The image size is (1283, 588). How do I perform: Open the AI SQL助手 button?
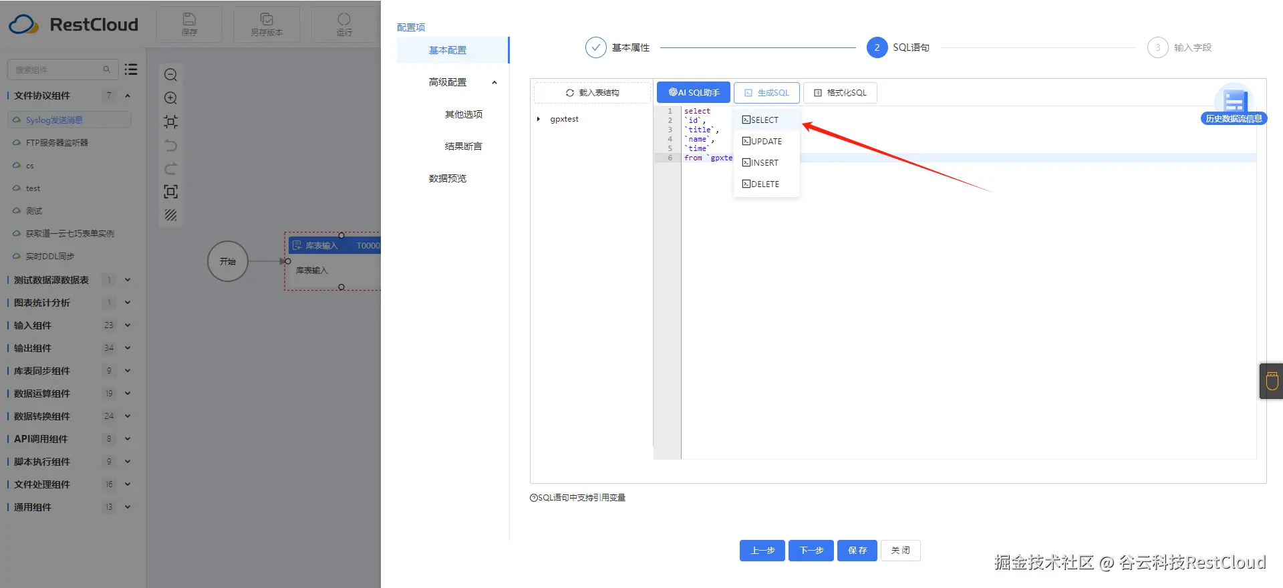tap(694, 93)
